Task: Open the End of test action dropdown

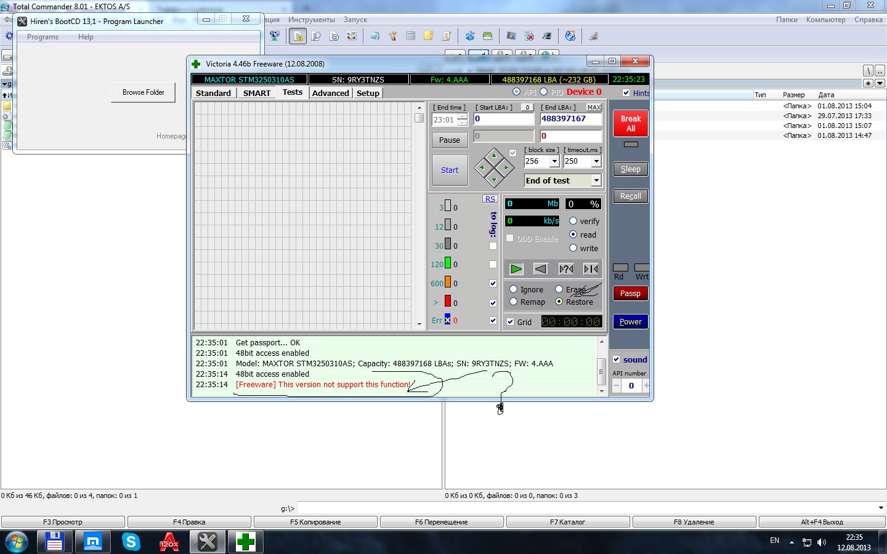Action: coord(596,180)
